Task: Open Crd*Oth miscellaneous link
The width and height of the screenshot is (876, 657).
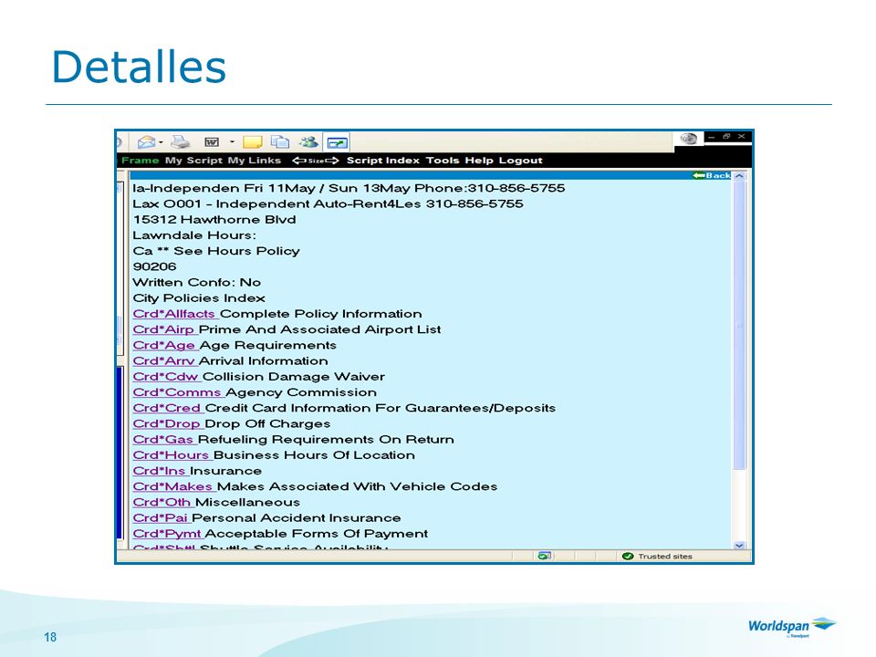Action: [x=162, y=502]
